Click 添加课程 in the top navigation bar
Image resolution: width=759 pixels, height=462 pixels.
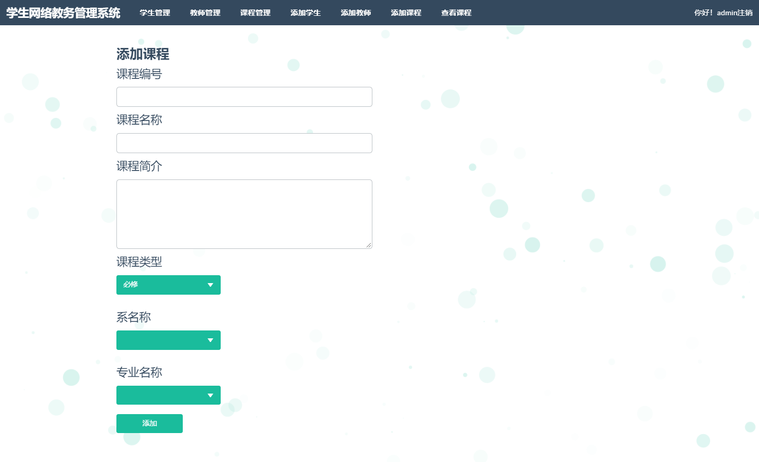406,13
